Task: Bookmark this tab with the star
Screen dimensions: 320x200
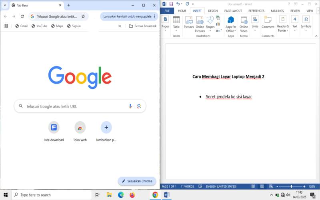Action: (x=83, y=16)
